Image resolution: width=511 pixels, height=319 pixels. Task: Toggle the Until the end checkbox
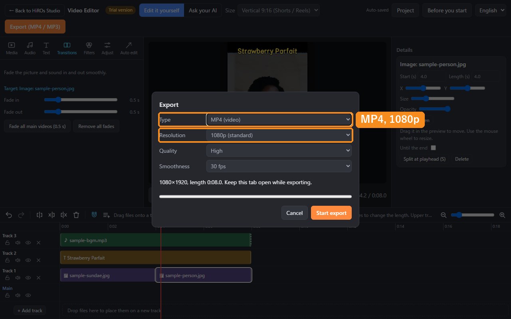[433, 148]
